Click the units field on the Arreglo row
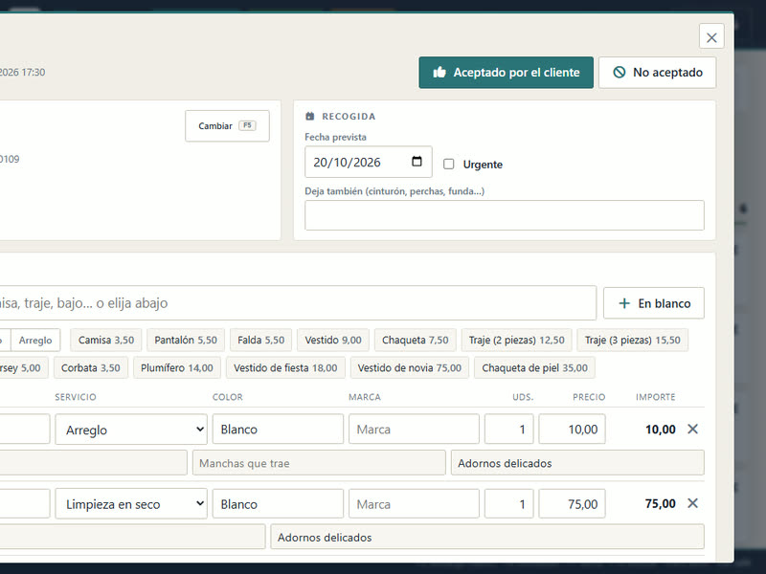 click(509, 429)
